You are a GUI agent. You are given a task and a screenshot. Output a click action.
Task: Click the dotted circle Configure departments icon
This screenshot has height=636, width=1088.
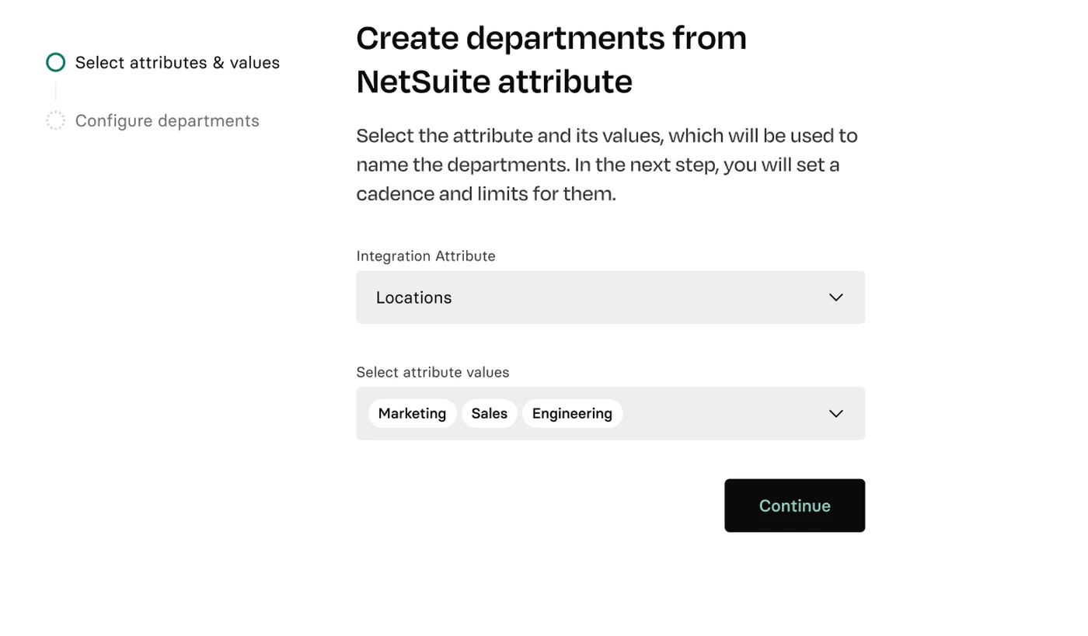click(x=56, y=120)
